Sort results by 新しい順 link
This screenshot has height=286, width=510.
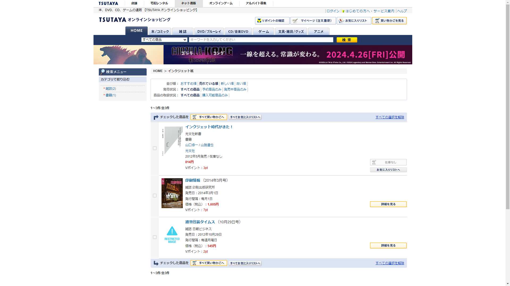pyautogui.click(x=227, y=84)
